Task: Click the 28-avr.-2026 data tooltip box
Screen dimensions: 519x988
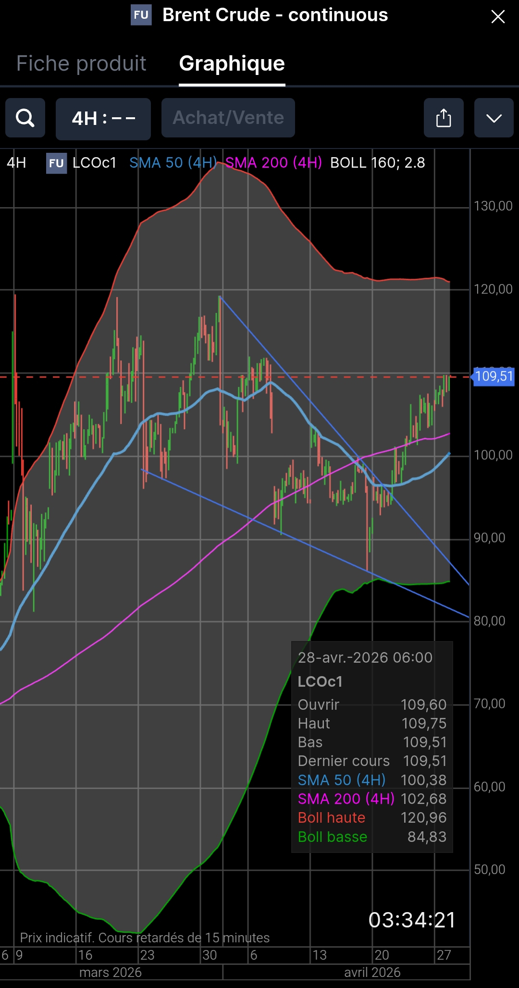Action: coord(372,747)
